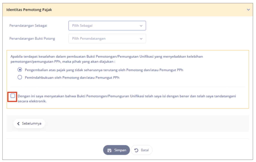The height and width of the screenshot is (162, 256).
Task: Click inside the Pilih Sebagai combo box
Action: [x=107, y=25]
